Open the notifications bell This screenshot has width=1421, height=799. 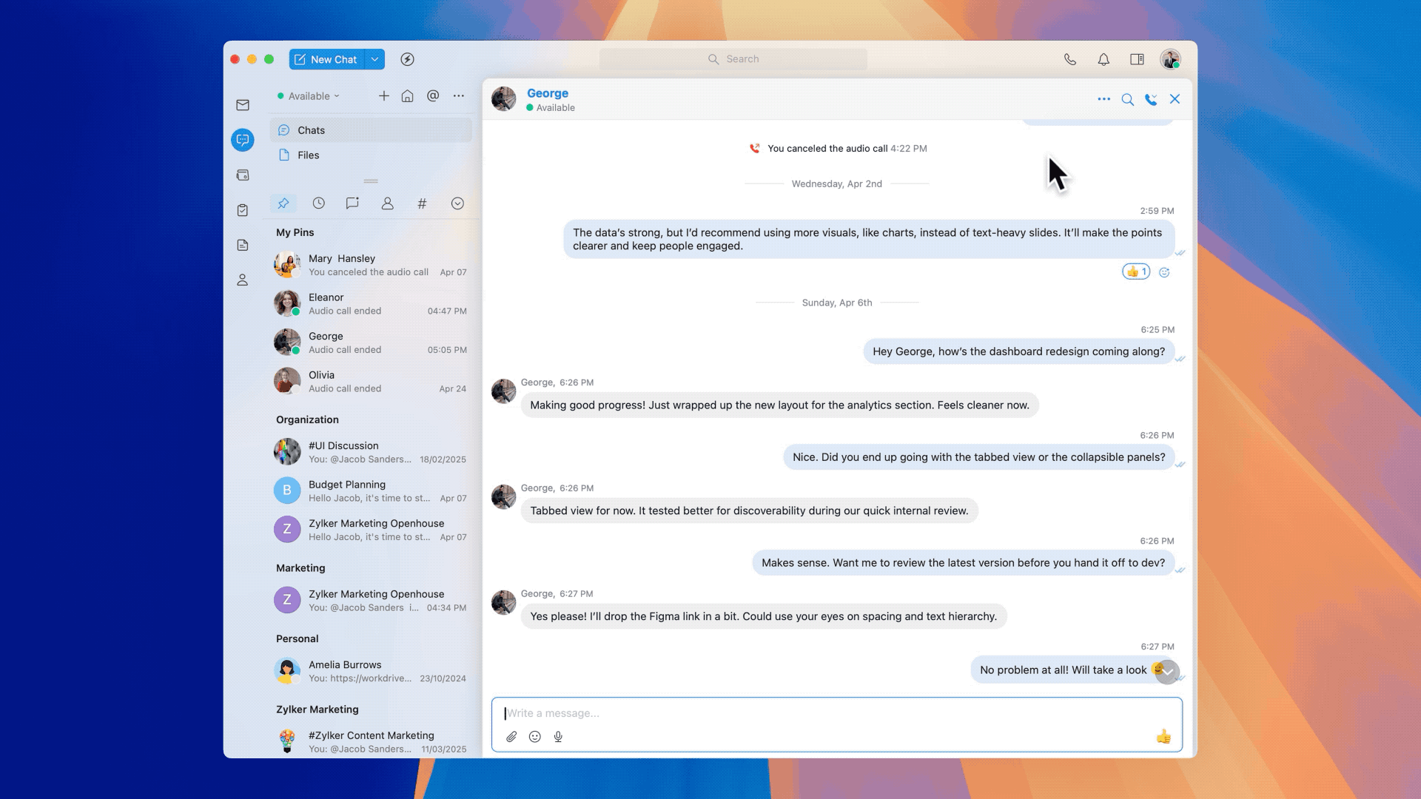pos(1103,59)
